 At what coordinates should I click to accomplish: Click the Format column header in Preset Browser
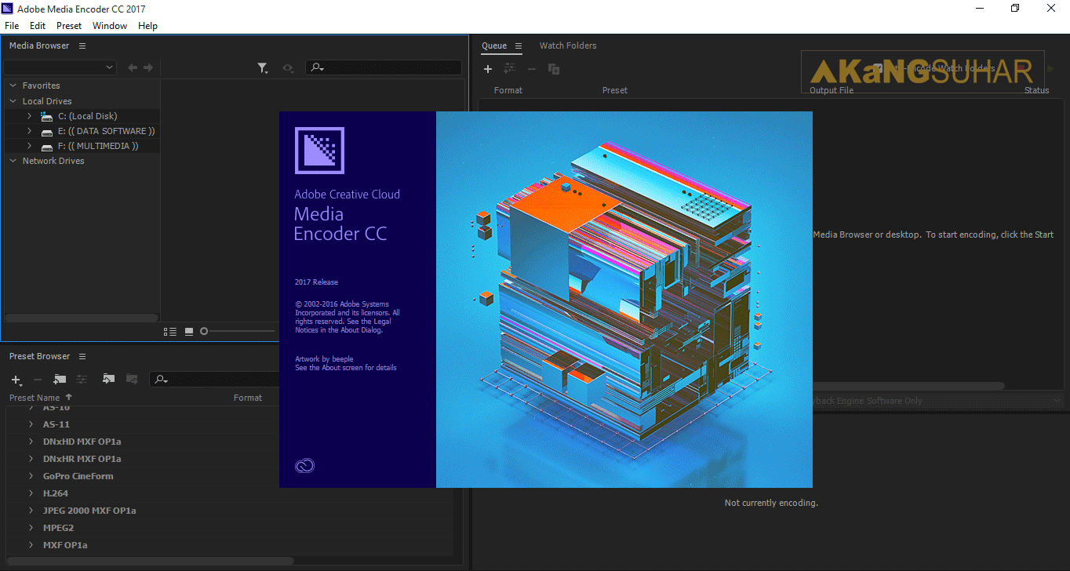248,398
